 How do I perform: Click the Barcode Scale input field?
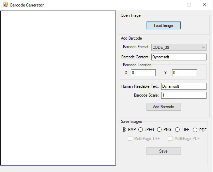(184, 95)
